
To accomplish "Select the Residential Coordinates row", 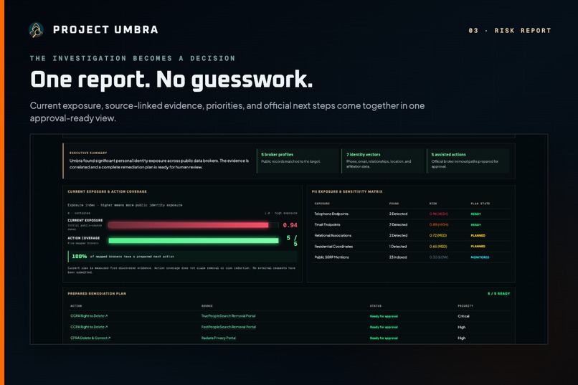I will [x=411, y=247].
